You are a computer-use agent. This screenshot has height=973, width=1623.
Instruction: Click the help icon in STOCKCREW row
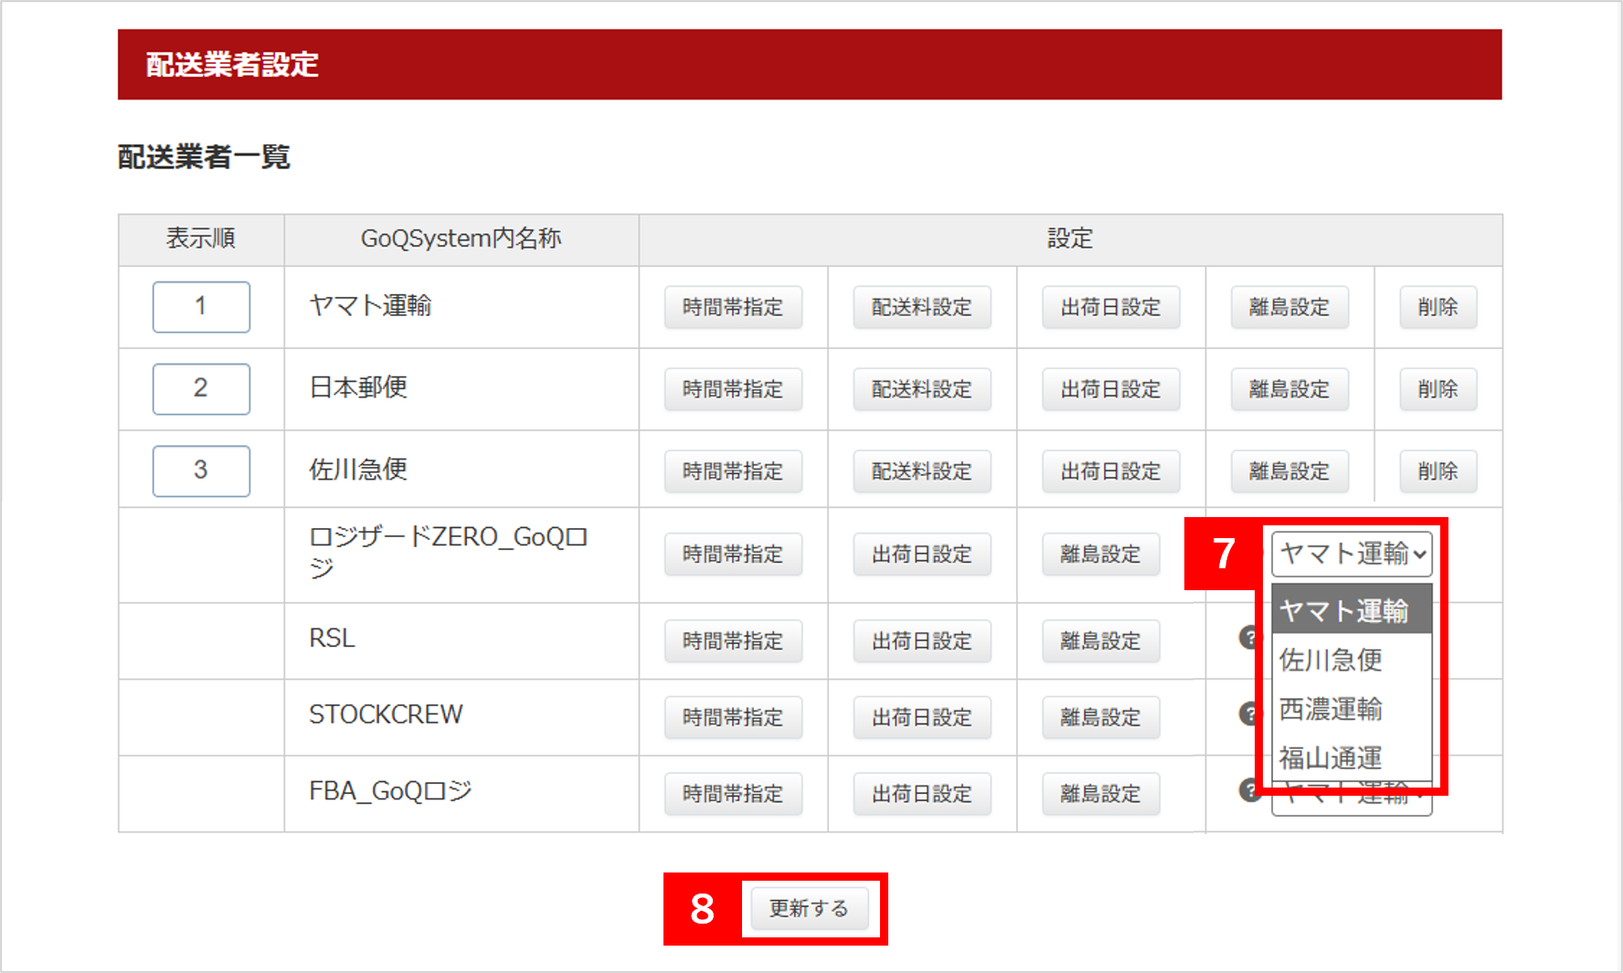click(1248, 714)
